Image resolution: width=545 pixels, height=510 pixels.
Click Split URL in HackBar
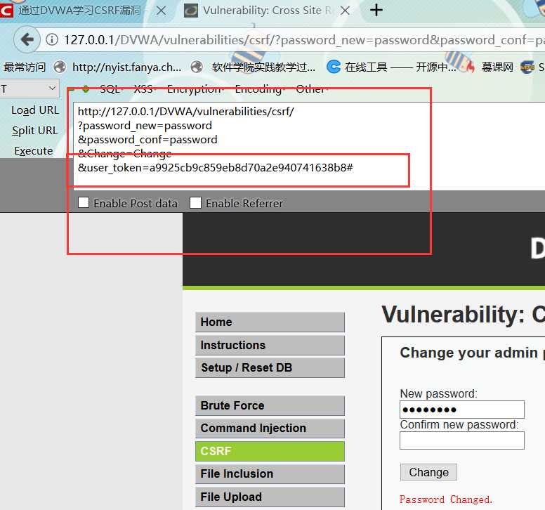(34, 131)
